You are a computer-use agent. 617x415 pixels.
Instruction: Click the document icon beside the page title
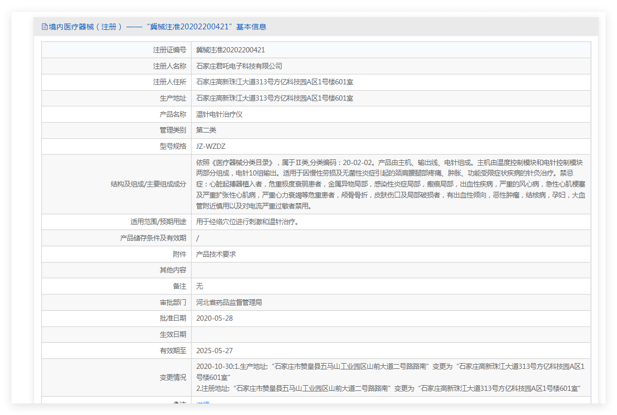point(44,27)
